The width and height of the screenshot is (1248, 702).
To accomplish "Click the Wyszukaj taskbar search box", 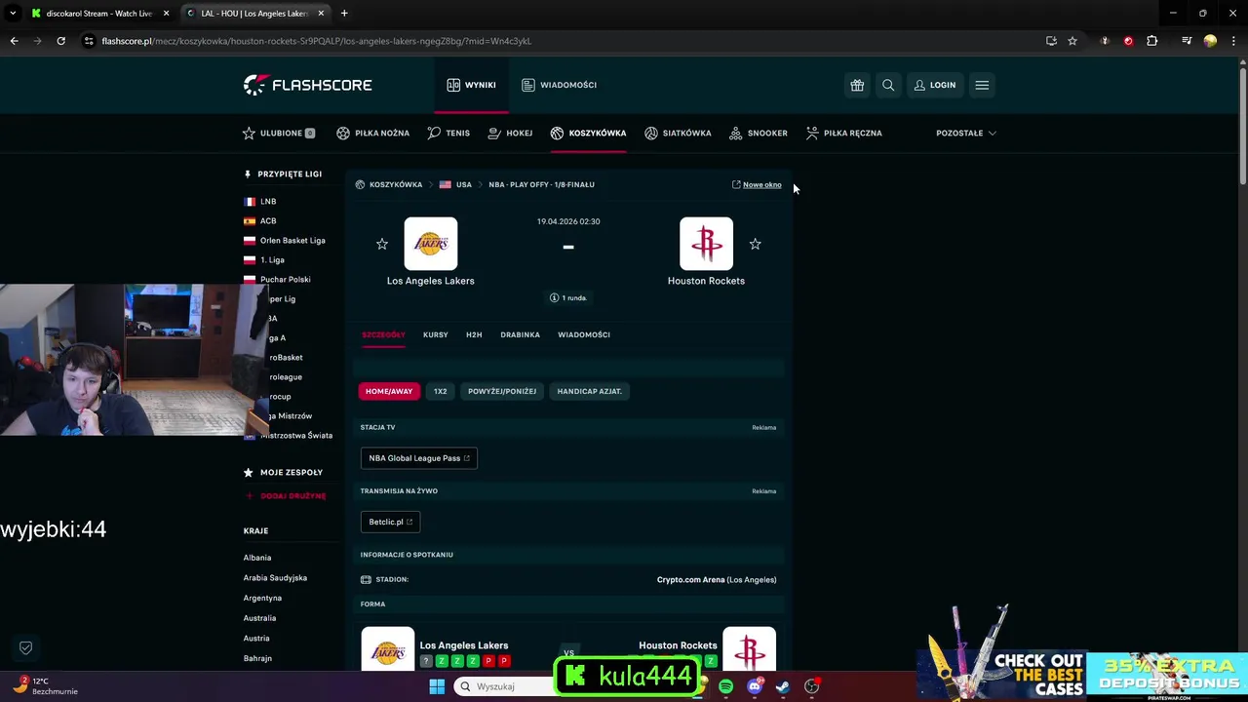I will (x=504, y=686).
